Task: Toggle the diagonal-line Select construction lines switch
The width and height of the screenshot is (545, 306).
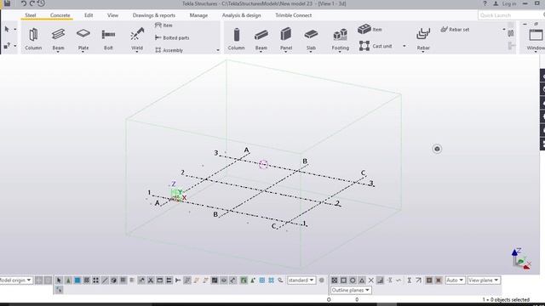Action: (105, 280)
